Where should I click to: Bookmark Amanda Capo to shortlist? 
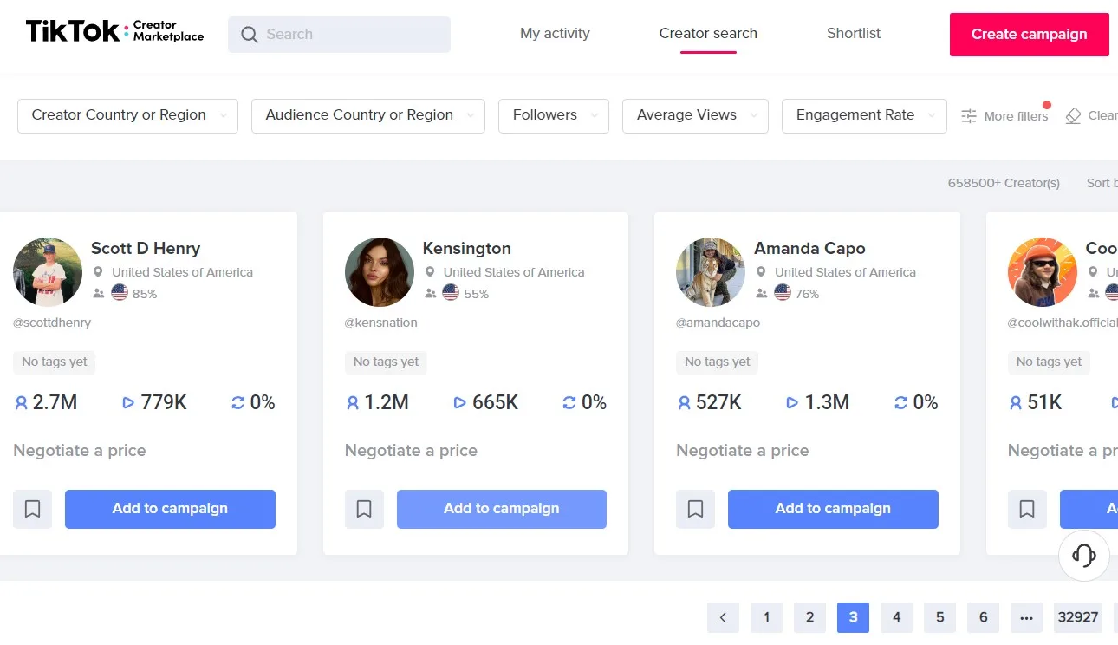coord(695,509)
